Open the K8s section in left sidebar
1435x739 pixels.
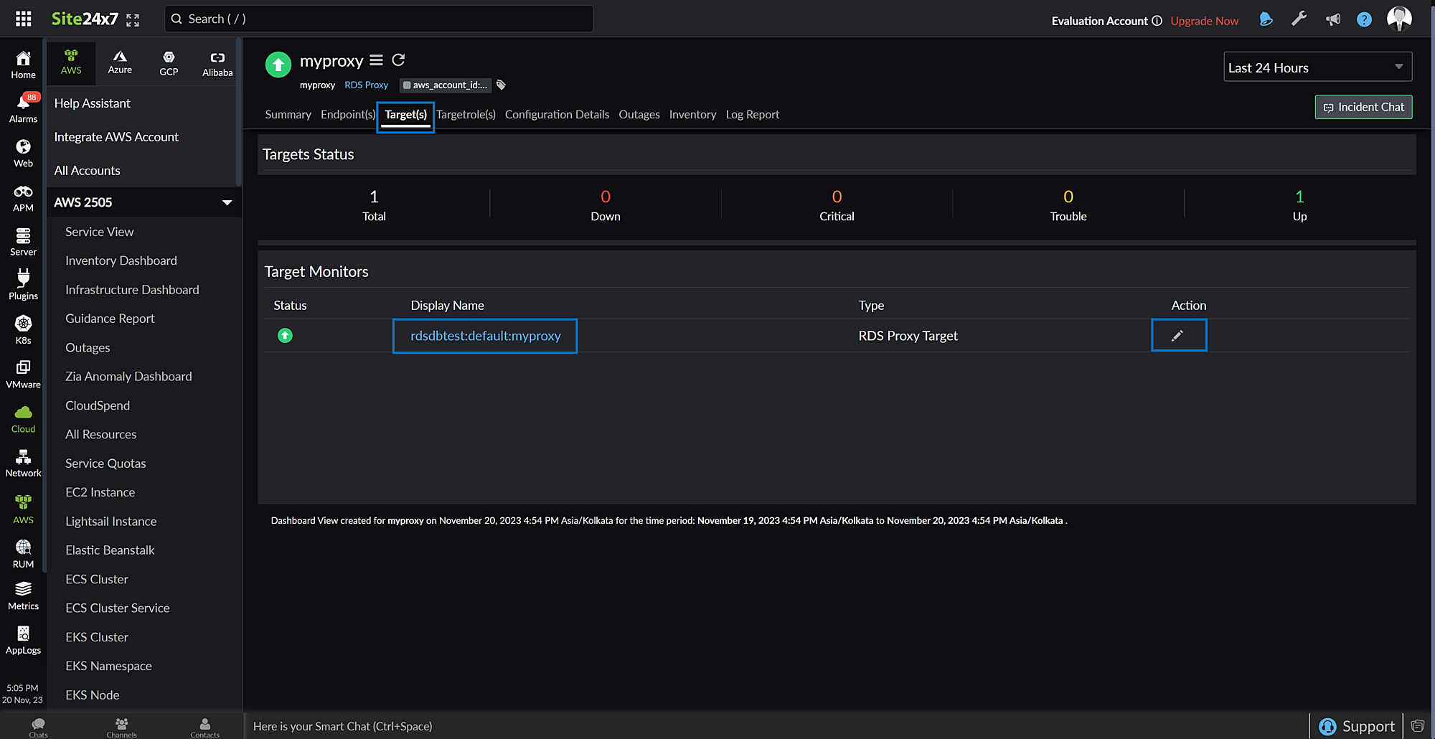[23, 329]
